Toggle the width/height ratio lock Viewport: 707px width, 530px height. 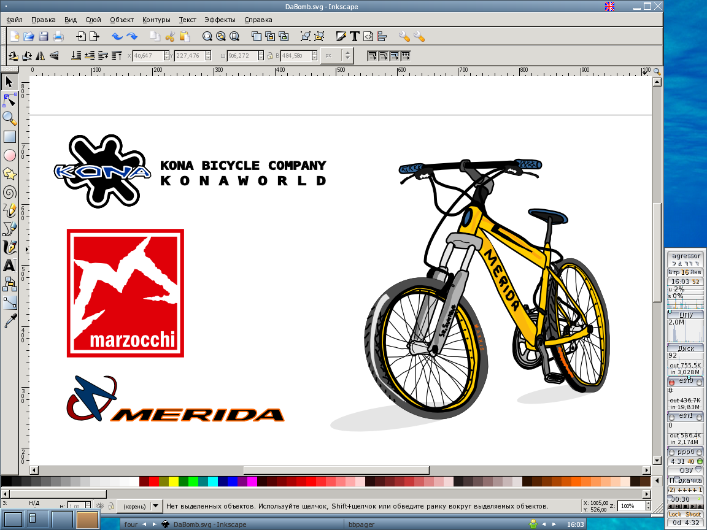(270, 55)
